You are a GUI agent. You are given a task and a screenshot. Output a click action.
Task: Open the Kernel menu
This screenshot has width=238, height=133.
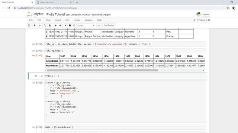[77, 20]
